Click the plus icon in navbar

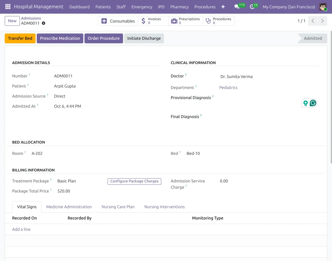(223, 7)
